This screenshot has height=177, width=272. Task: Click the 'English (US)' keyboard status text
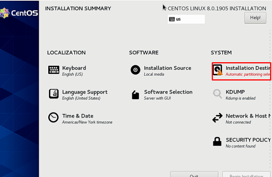click(x=73, y=74)
